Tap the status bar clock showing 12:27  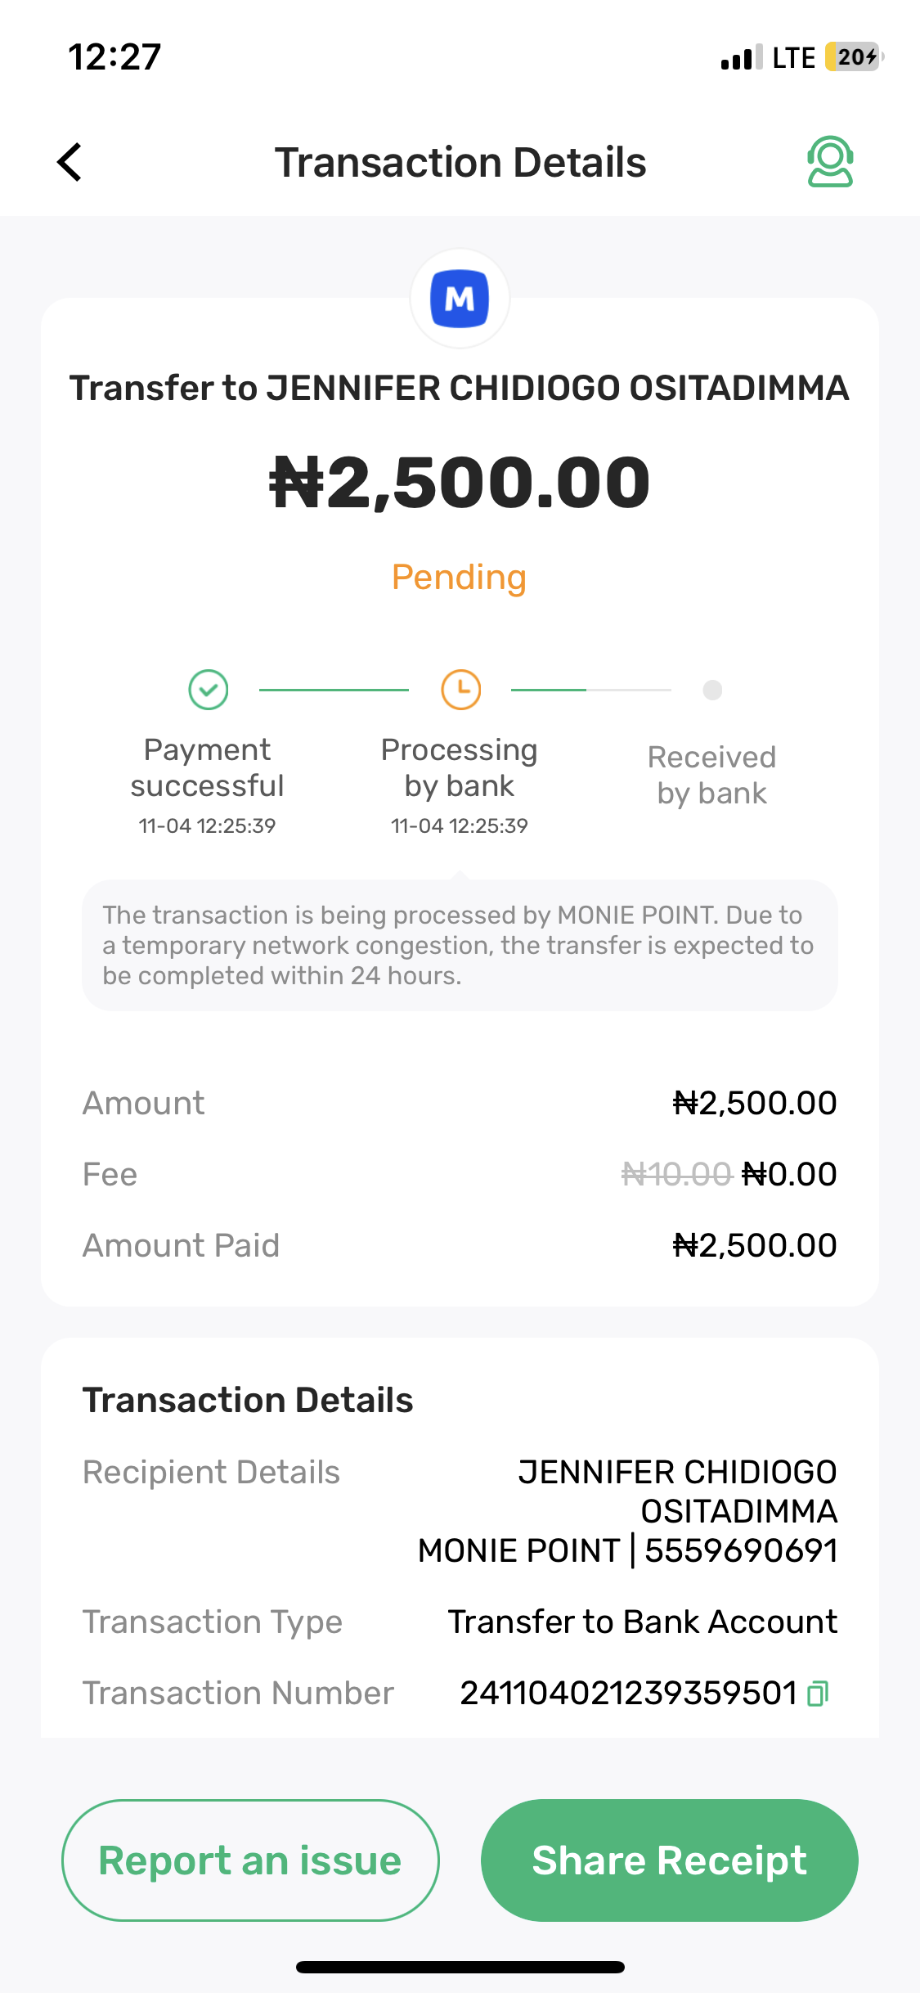click(x=114, y=57)
